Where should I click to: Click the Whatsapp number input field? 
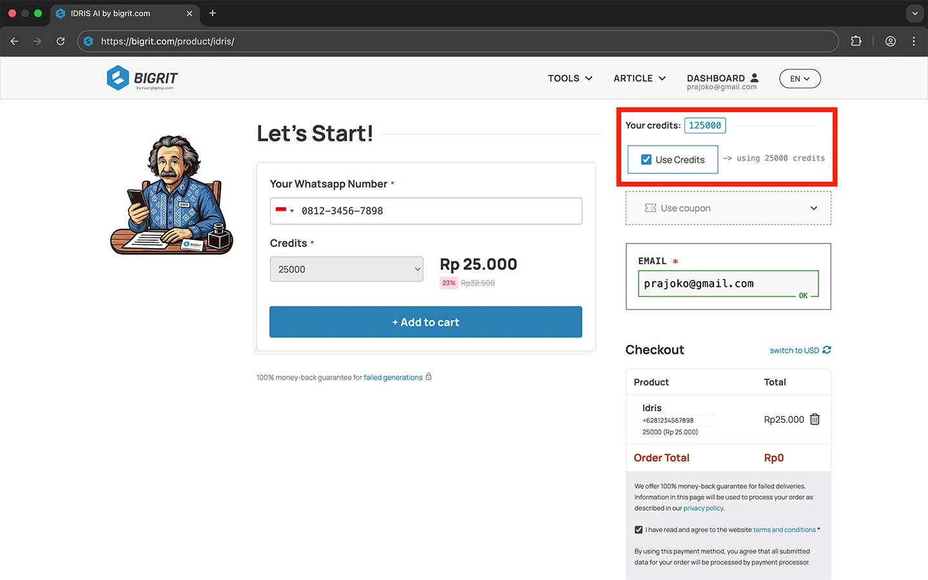pyautogui.click(x=426, y=211)
